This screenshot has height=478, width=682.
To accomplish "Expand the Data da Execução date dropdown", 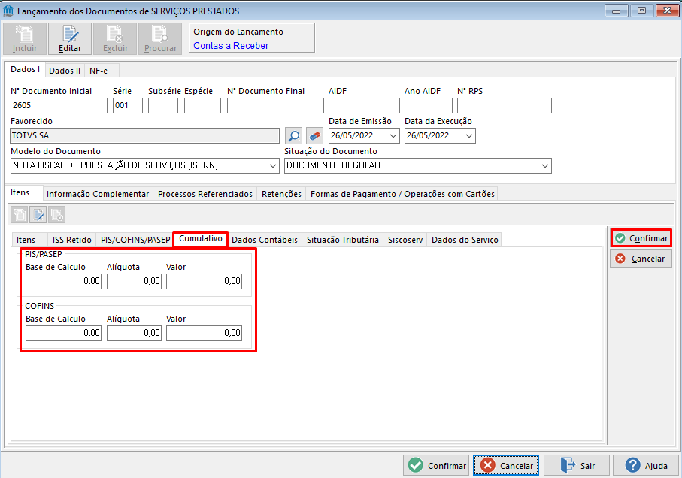I will tap(469, 135).
